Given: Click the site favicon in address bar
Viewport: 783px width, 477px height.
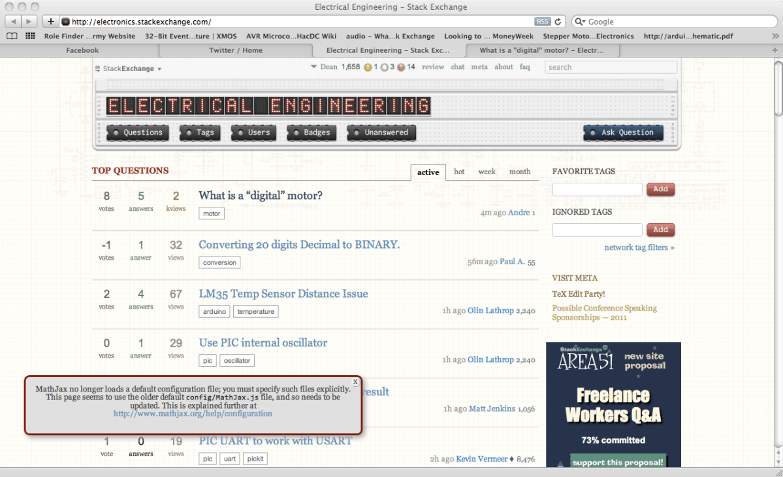Looking at the screenshot, I should coord(65,22).
